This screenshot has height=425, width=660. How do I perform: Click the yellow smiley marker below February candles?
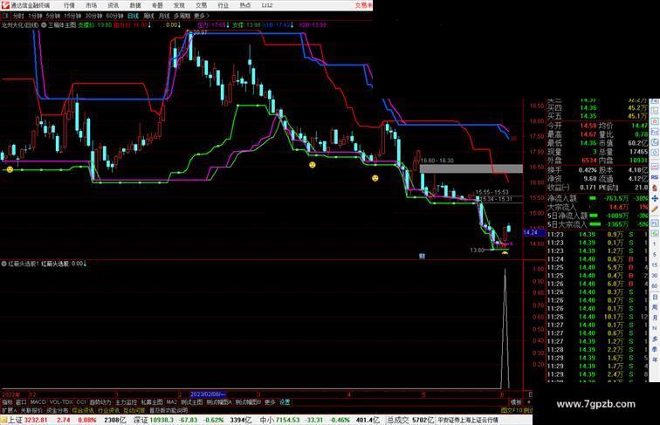313,165
